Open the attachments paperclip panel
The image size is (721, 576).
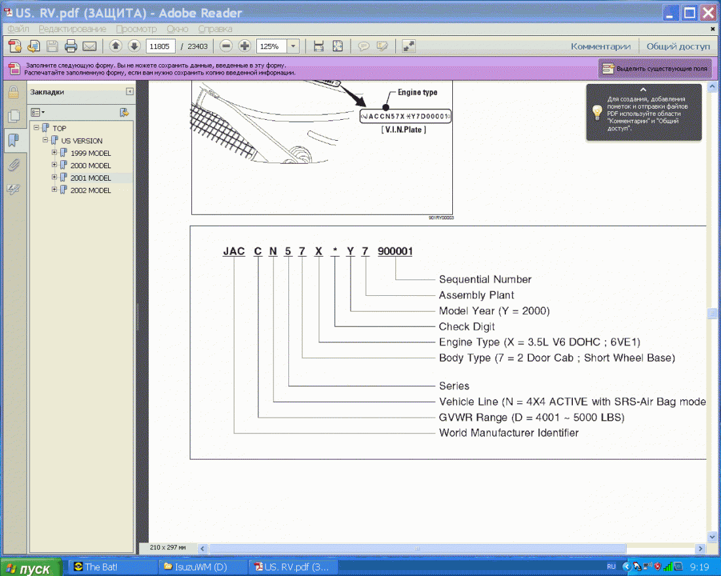click(13, 165)
